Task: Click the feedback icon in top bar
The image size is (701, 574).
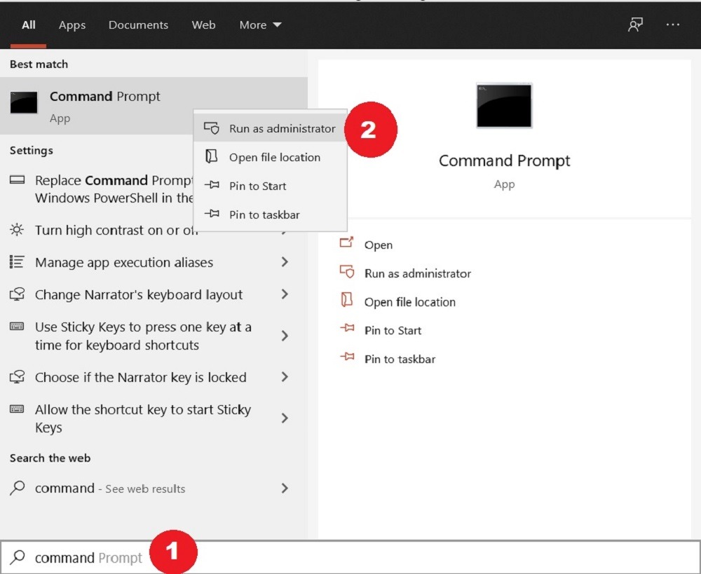Action: (x=635, y=25)
